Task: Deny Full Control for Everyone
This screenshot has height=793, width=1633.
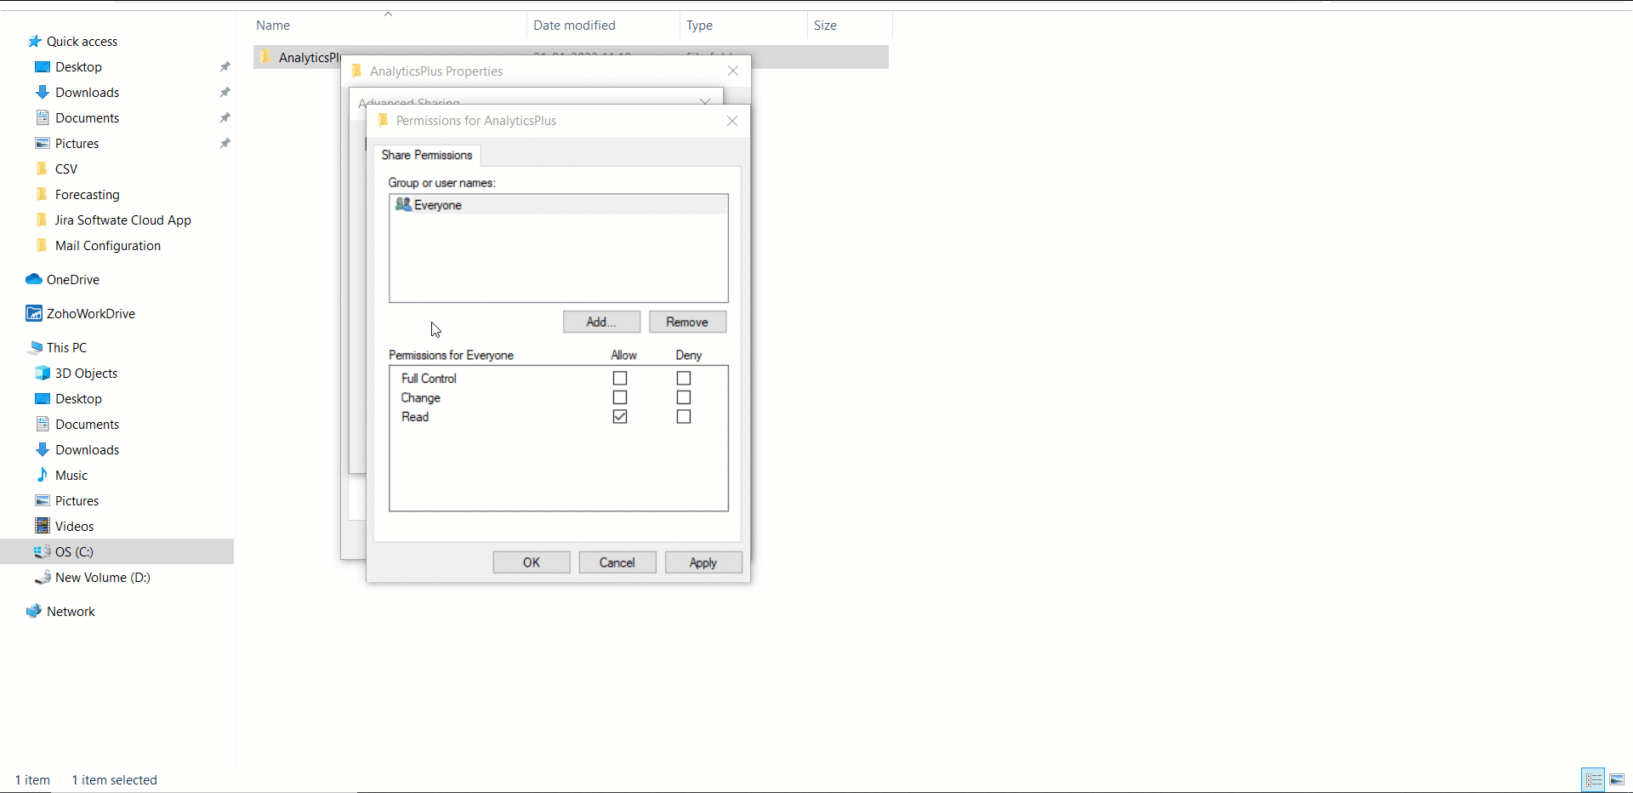Action: tap(684, 378)
